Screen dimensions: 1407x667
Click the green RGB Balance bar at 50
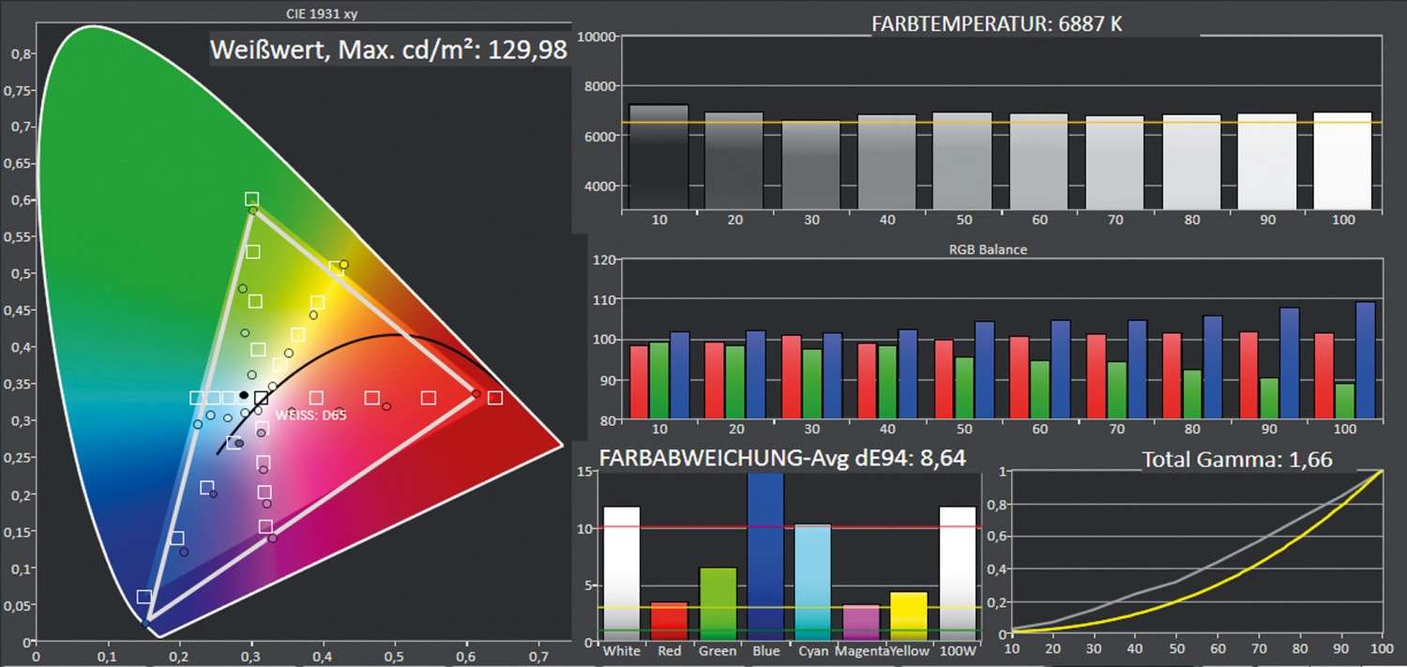point(963,387)
